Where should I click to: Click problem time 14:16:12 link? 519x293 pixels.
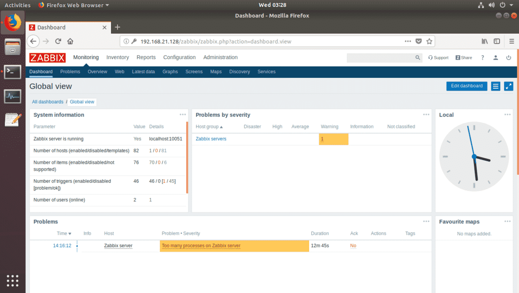coord(62,246)
